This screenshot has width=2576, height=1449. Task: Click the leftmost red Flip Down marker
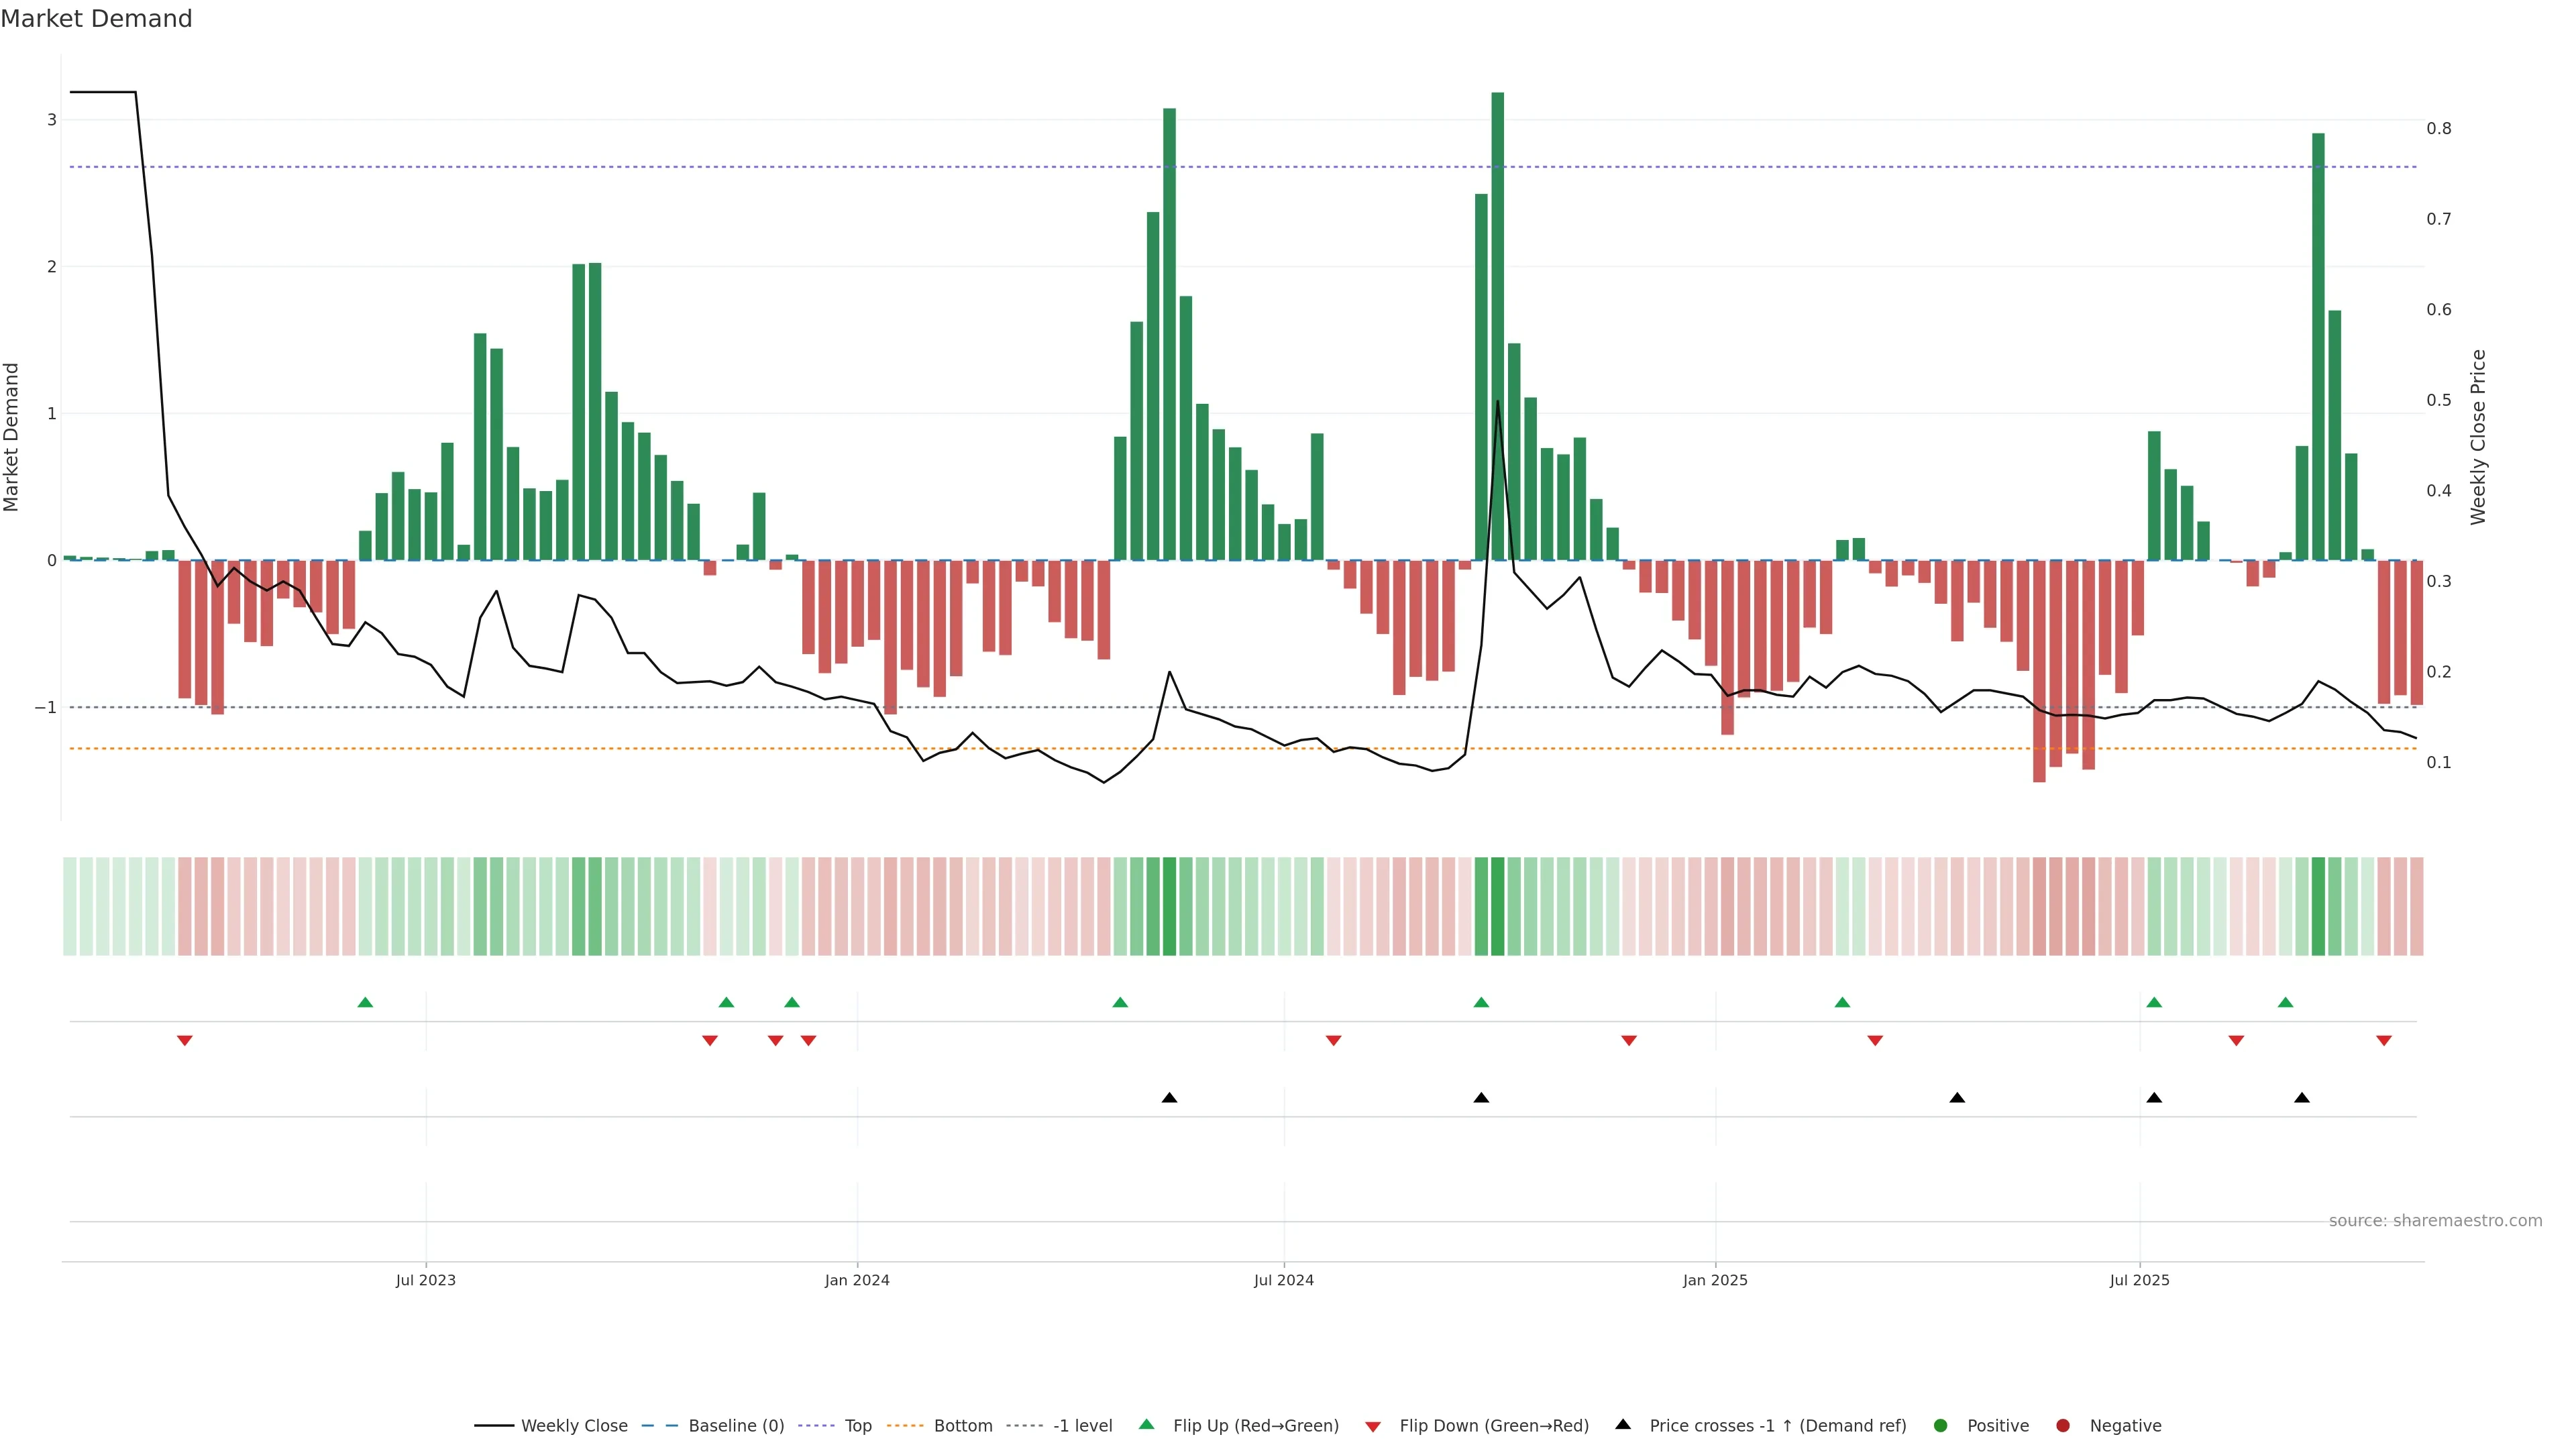pos(184,1041)
